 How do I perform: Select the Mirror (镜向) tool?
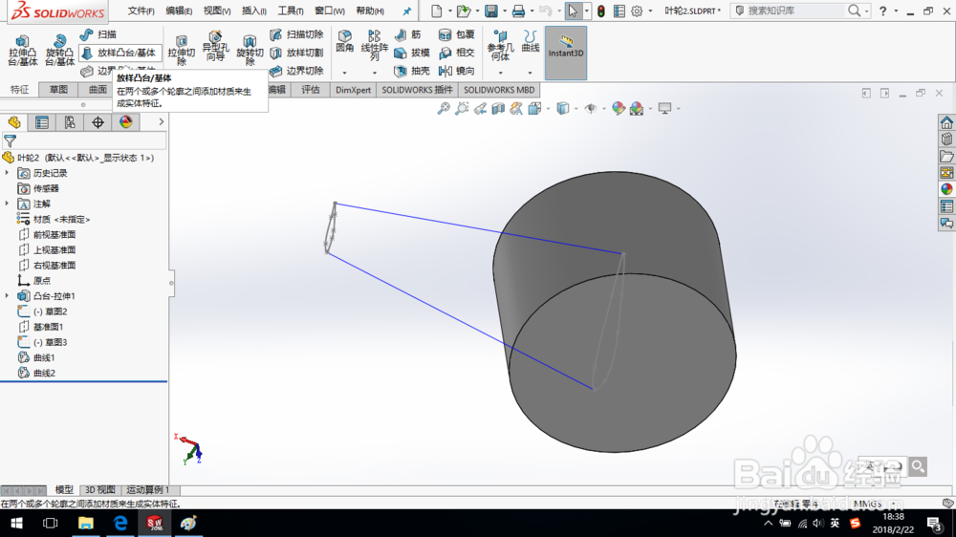coord(457,71)
